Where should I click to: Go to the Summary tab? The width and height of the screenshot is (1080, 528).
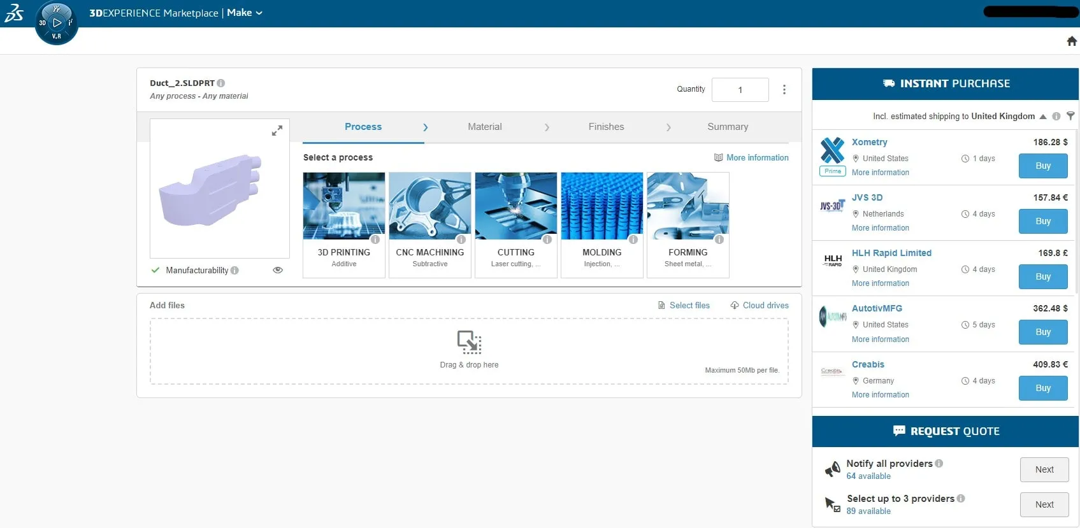point(727,127)
